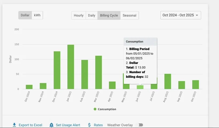Select the Hourly view tab
219x128 pixels.
point(79,15)
